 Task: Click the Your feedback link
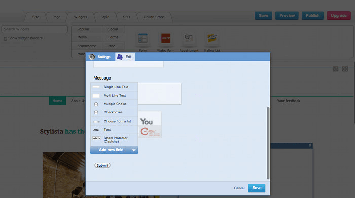[289, 101]
